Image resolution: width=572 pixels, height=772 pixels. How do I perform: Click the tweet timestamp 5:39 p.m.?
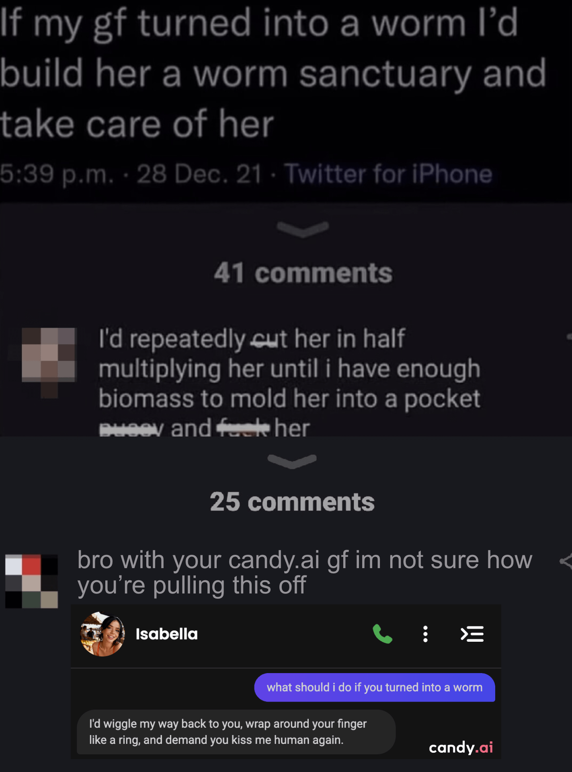[57, 174]
